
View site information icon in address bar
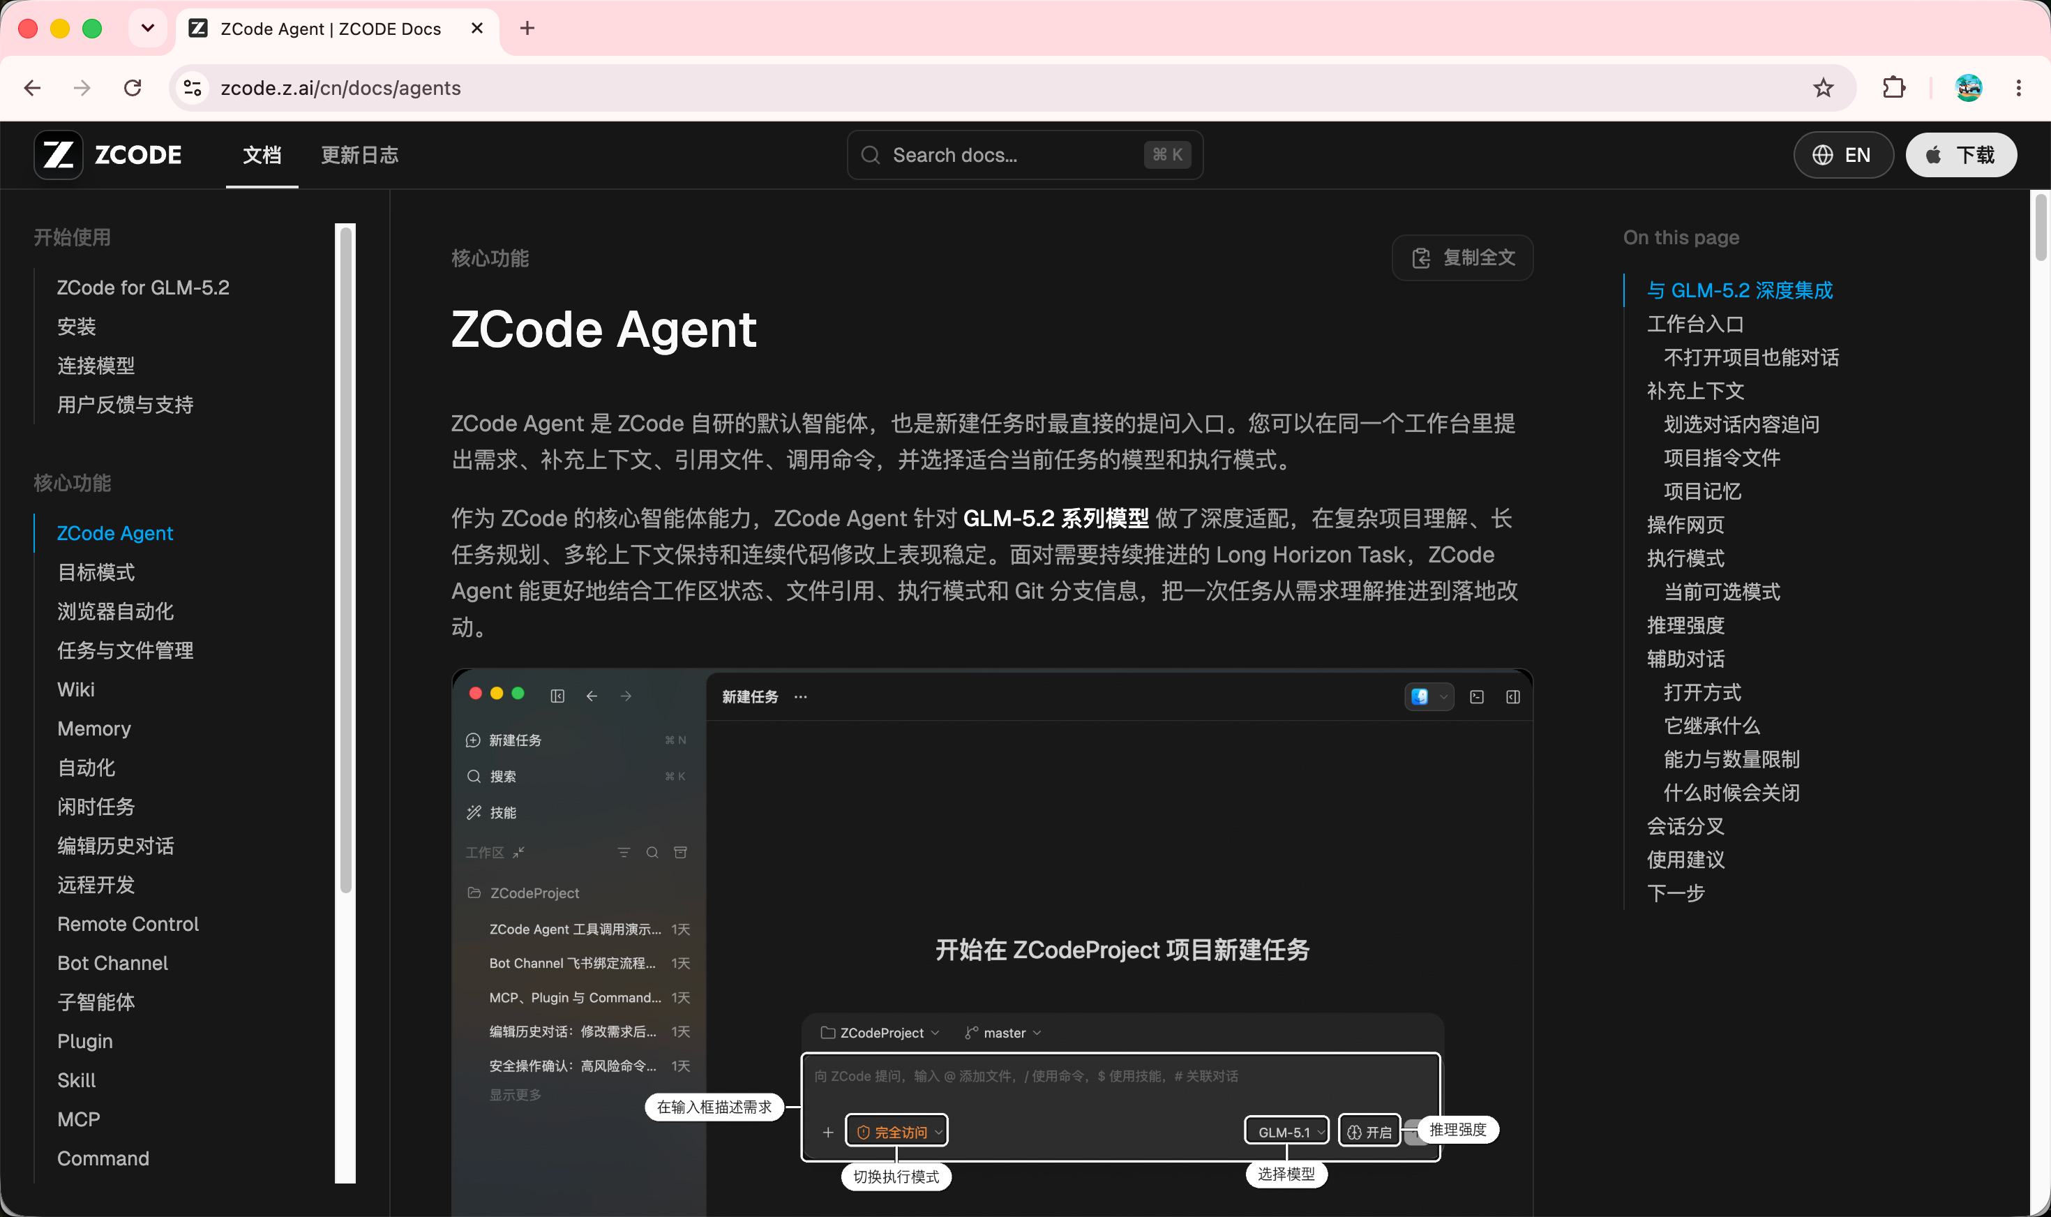(x=193, y=88)
